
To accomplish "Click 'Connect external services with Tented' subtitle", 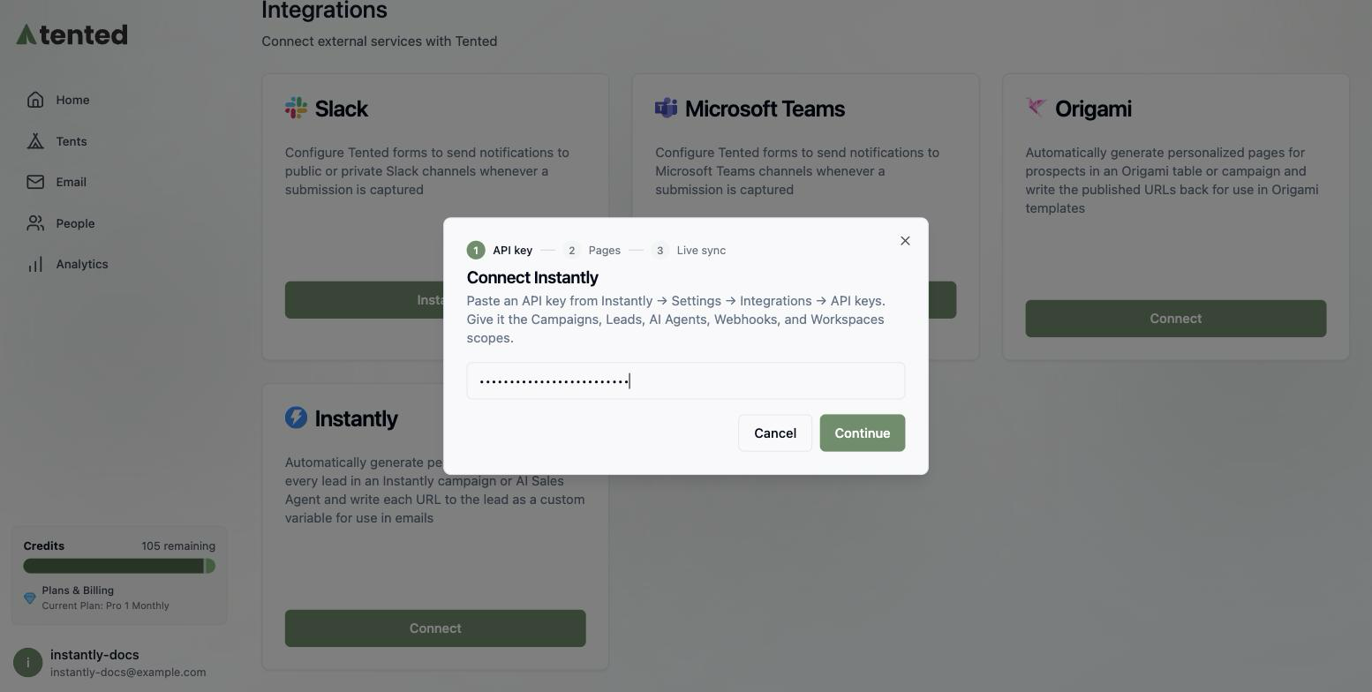I will click(x=380, y=41).
